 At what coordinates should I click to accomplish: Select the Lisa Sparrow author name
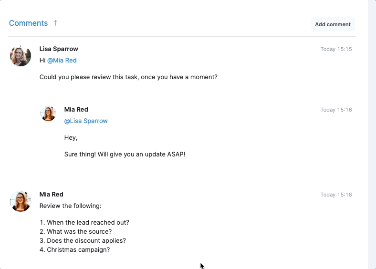59,49
